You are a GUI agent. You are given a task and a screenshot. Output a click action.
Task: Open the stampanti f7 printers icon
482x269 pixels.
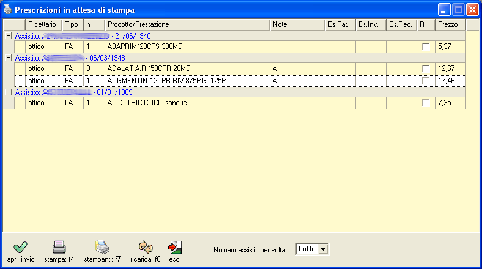click(102, 248)
